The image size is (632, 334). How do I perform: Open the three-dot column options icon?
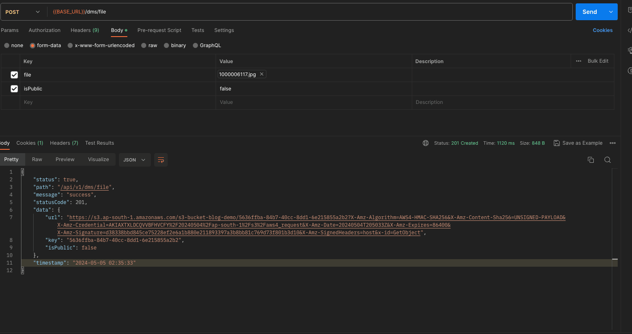tap(579, 61)
